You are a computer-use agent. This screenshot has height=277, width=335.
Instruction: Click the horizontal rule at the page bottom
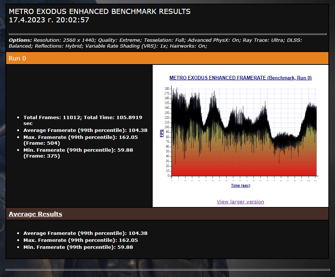167,270
